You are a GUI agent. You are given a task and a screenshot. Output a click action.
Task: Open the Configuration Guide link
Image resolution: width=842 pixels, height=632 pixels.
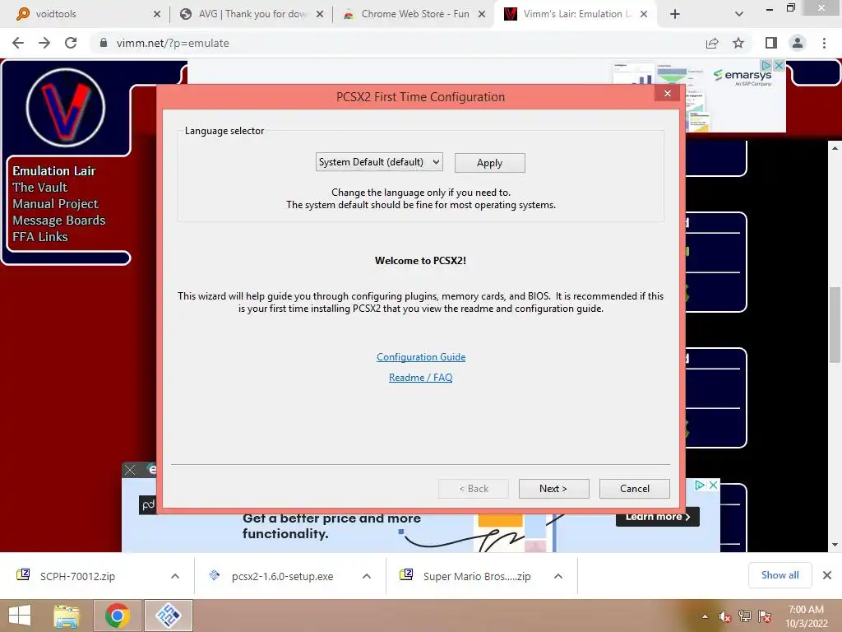coord(421,357)
